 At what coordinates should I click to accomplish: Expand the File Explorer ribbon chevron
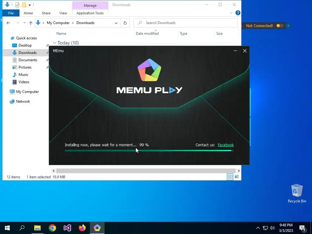coord(231,13)
